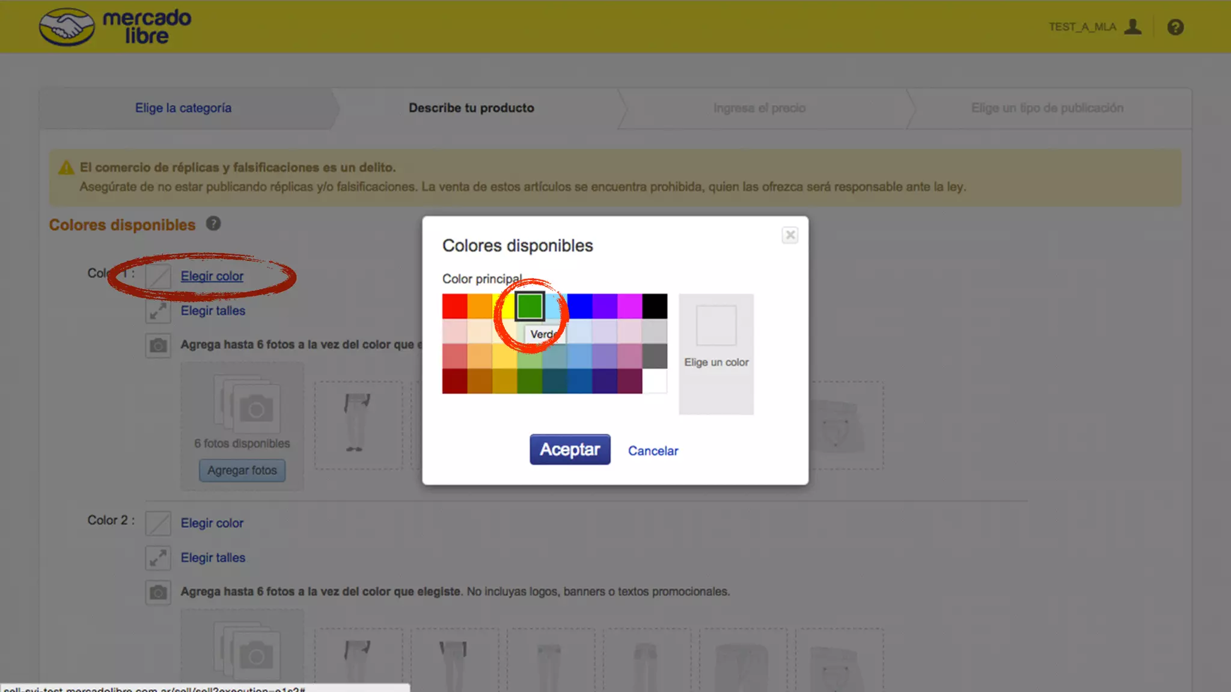Click the Mercado Libre handshake logo
Image resolution: width=1231 pixels, height=692 pixels.
pos(67,27)
